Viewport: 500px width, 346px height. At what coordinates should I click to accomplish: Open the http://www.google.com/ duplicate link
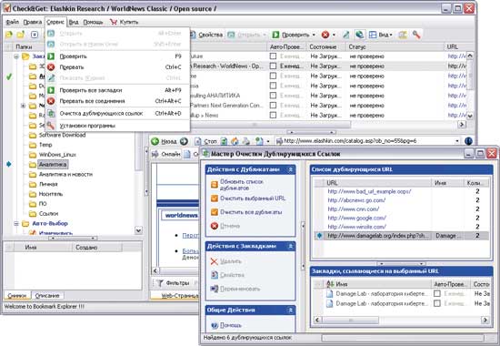357,218
